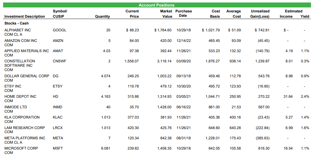Screen dimensions: 315x157
Task: Click Dollar General purchase date 09/13/18
Action: click(184, 76)
